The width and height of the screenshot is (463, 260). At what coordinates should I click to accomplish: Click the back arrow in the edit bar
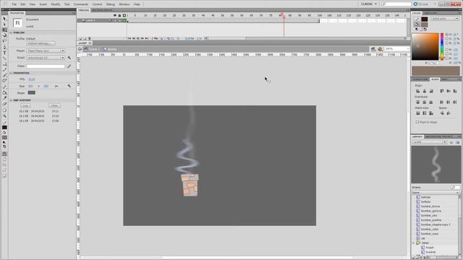[x=80, y=49]
